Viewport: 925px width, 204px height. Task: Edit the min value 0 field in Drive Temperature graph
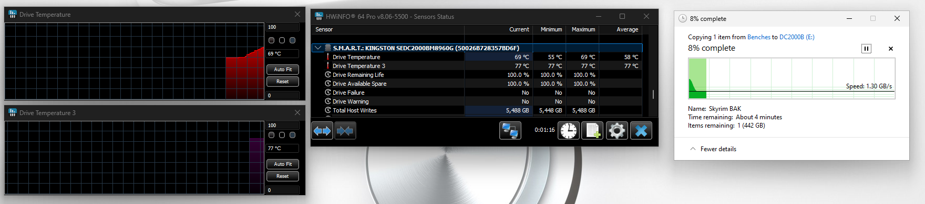point(283,96)
